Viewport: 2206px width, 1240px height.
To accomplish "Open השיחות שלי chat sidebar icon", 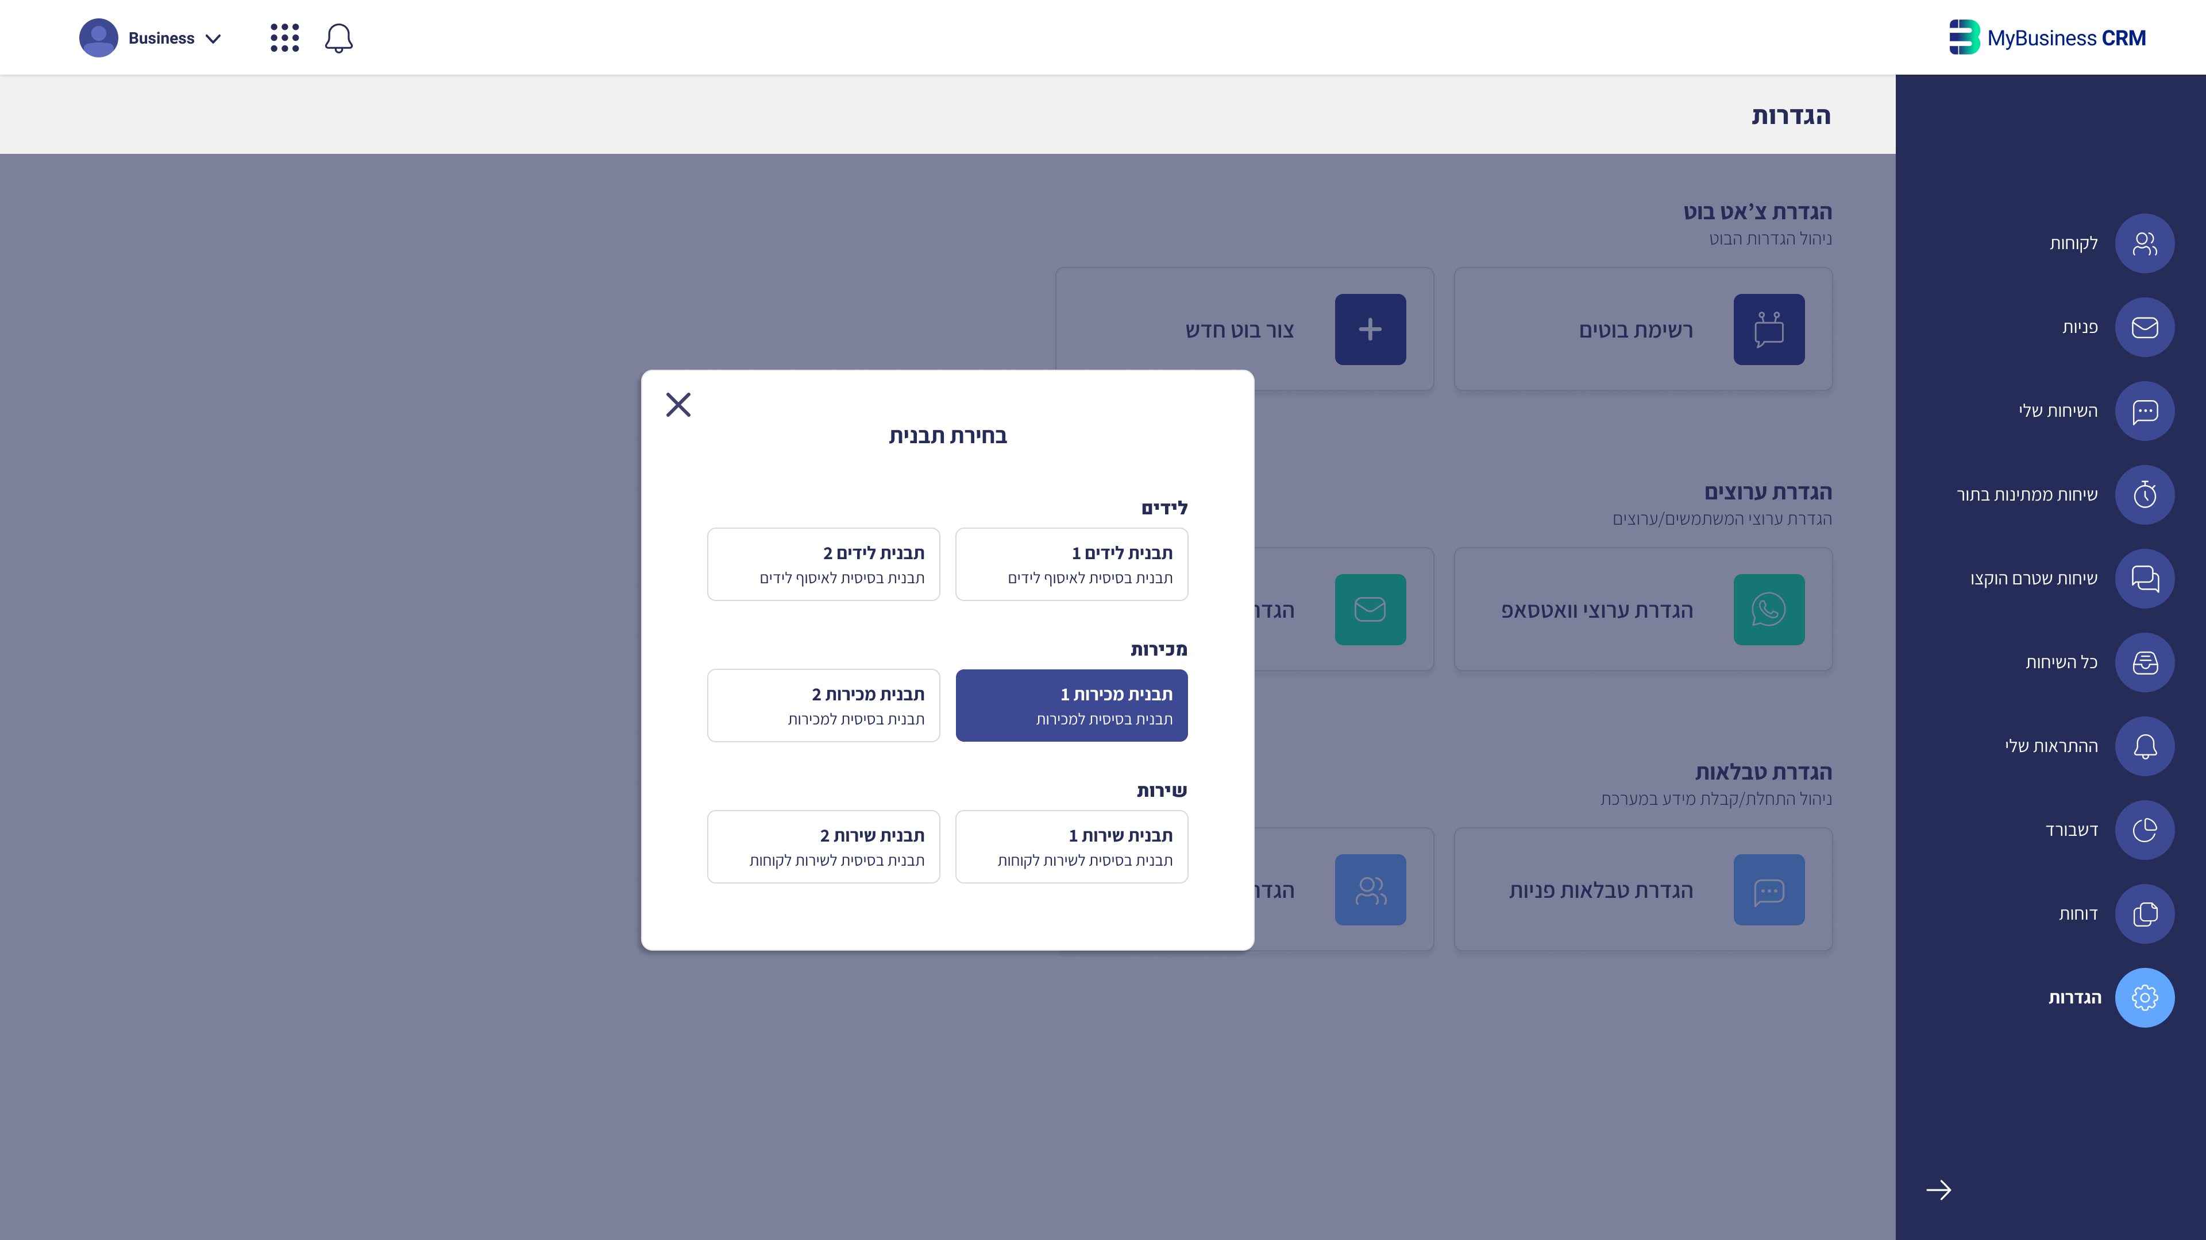I will (x=2143, y=412).
